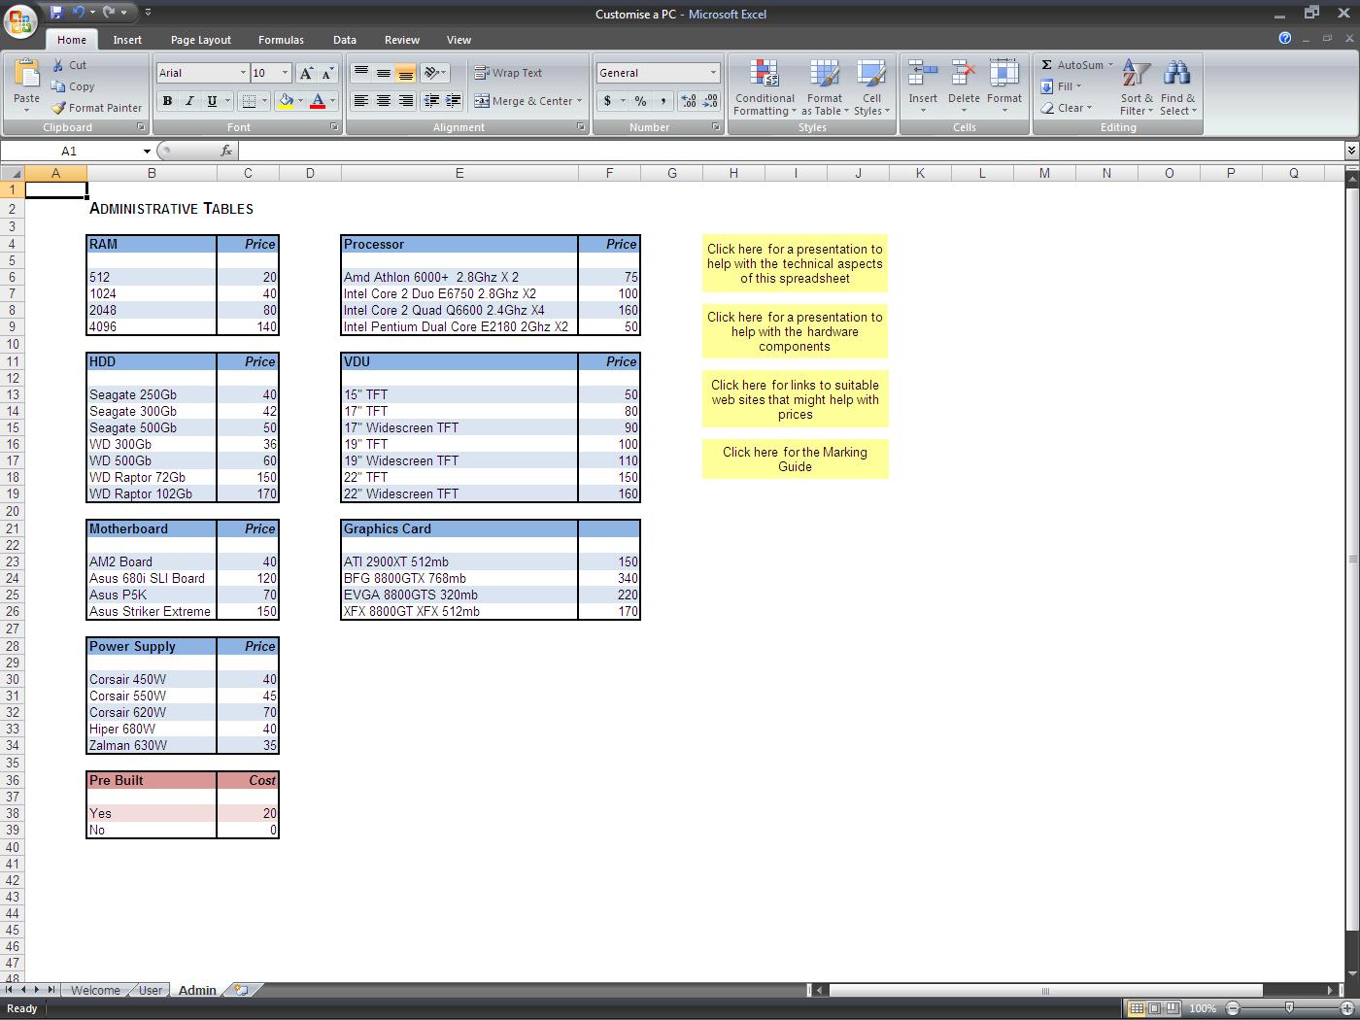Screen dimensions: 1360x1020
Task: Open Format as Table gallery
Action: click(x=825, y=87)
